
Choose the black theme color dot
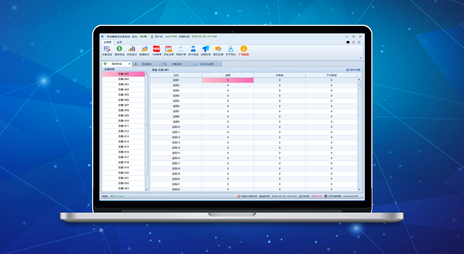pyautogui.click(x=348, y=42)
